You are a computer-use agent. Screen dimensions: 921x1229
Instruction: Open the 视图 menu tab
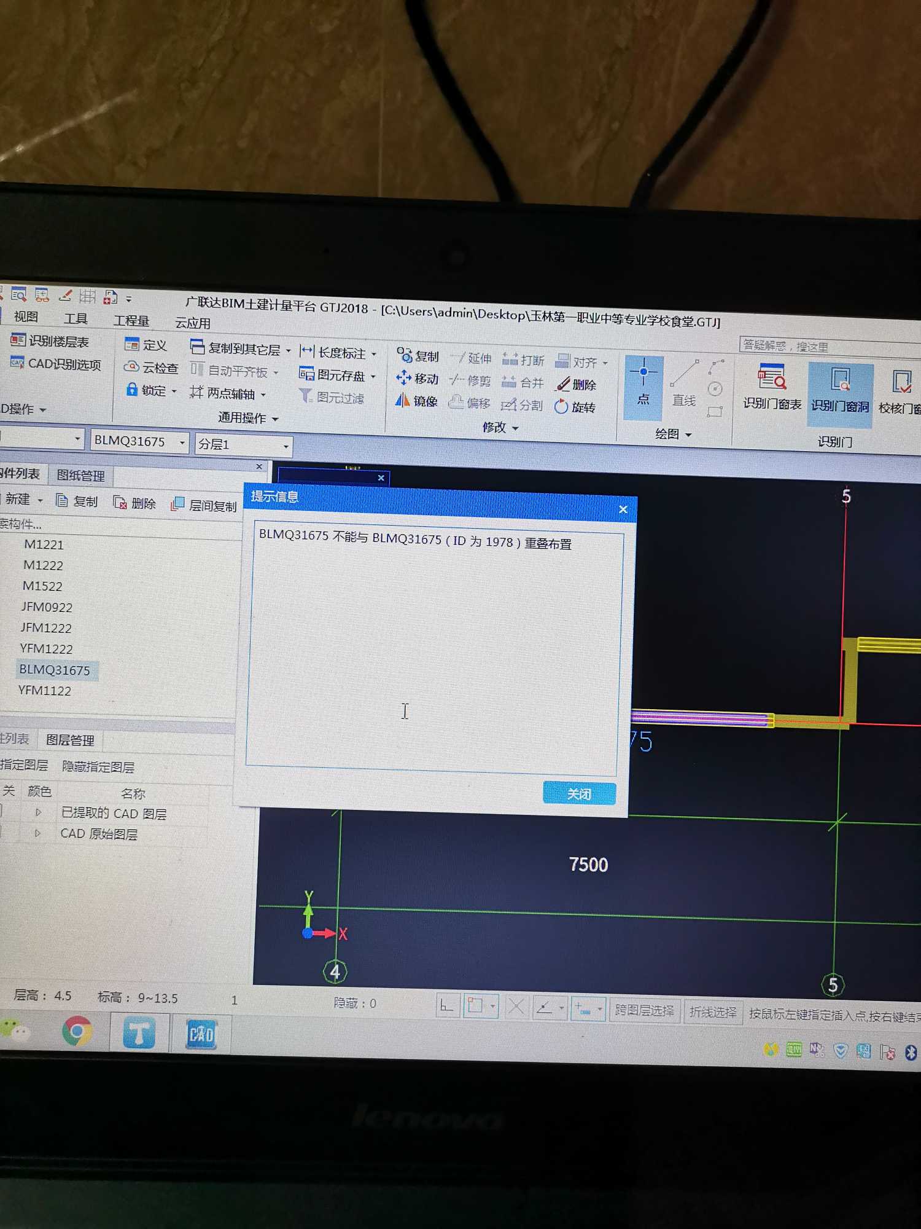point(26,316)
